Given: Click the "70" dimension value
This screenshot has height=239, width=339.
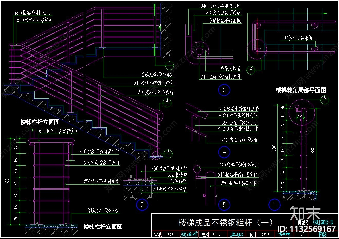Looking at the screenshot, I should coord(300,115).
